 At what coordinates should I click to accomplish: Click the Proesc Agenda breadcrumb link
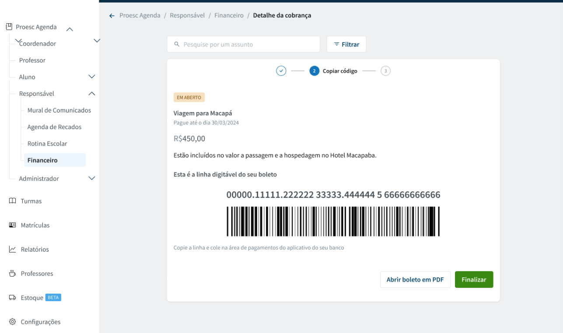140,15
